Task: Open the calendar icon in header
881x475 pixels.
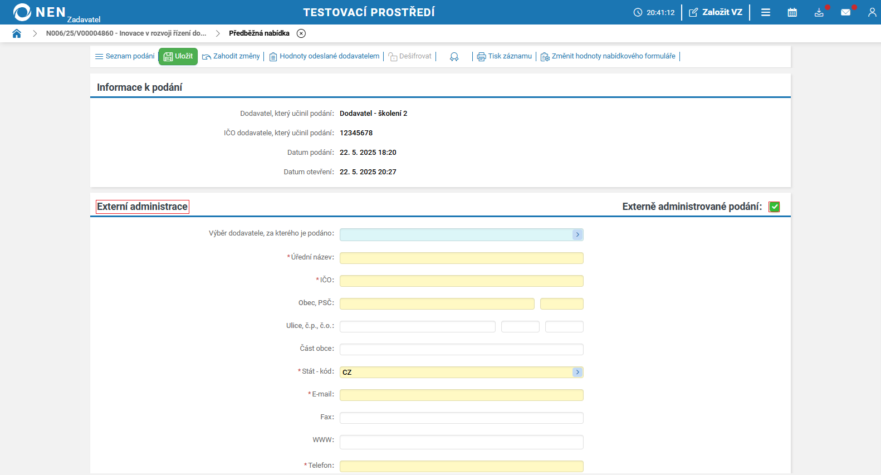Action: coord(792,12)
